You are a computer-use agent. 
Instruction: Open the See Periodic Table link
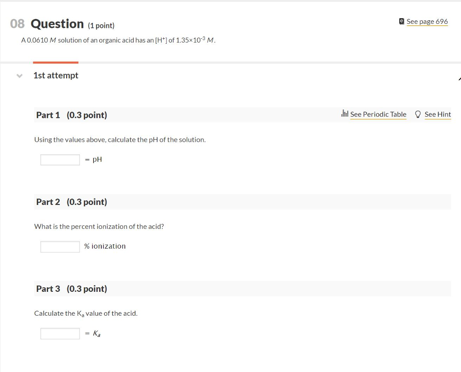coord(378,114)
